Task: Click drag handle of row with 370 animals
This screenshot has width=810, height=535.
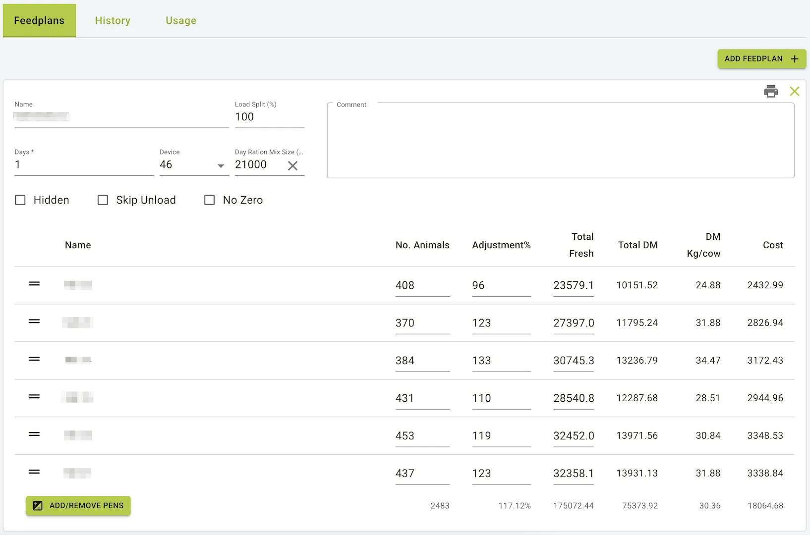Action: (x=34, y=321)
